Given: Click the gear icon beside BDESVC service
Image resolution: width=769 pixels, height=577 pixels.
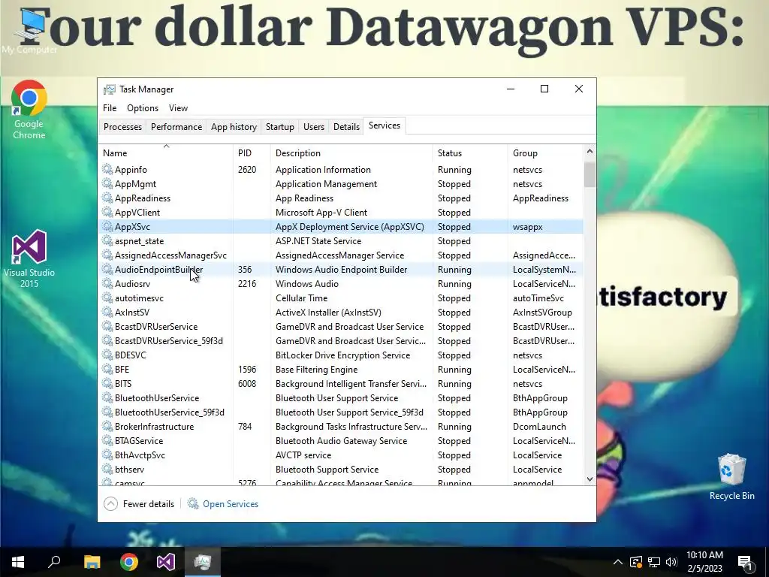Looking at the screenshot, I should tap(107, 355).
